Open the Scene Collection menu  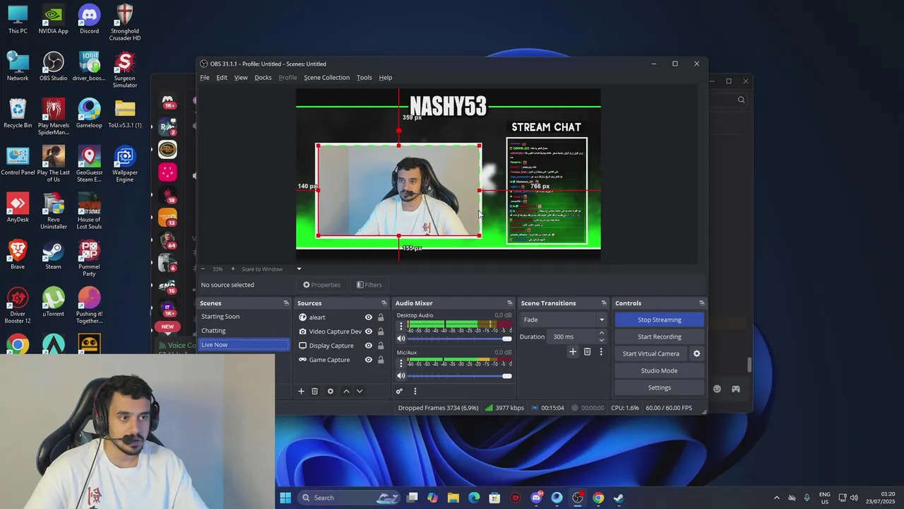pos(326,78)
